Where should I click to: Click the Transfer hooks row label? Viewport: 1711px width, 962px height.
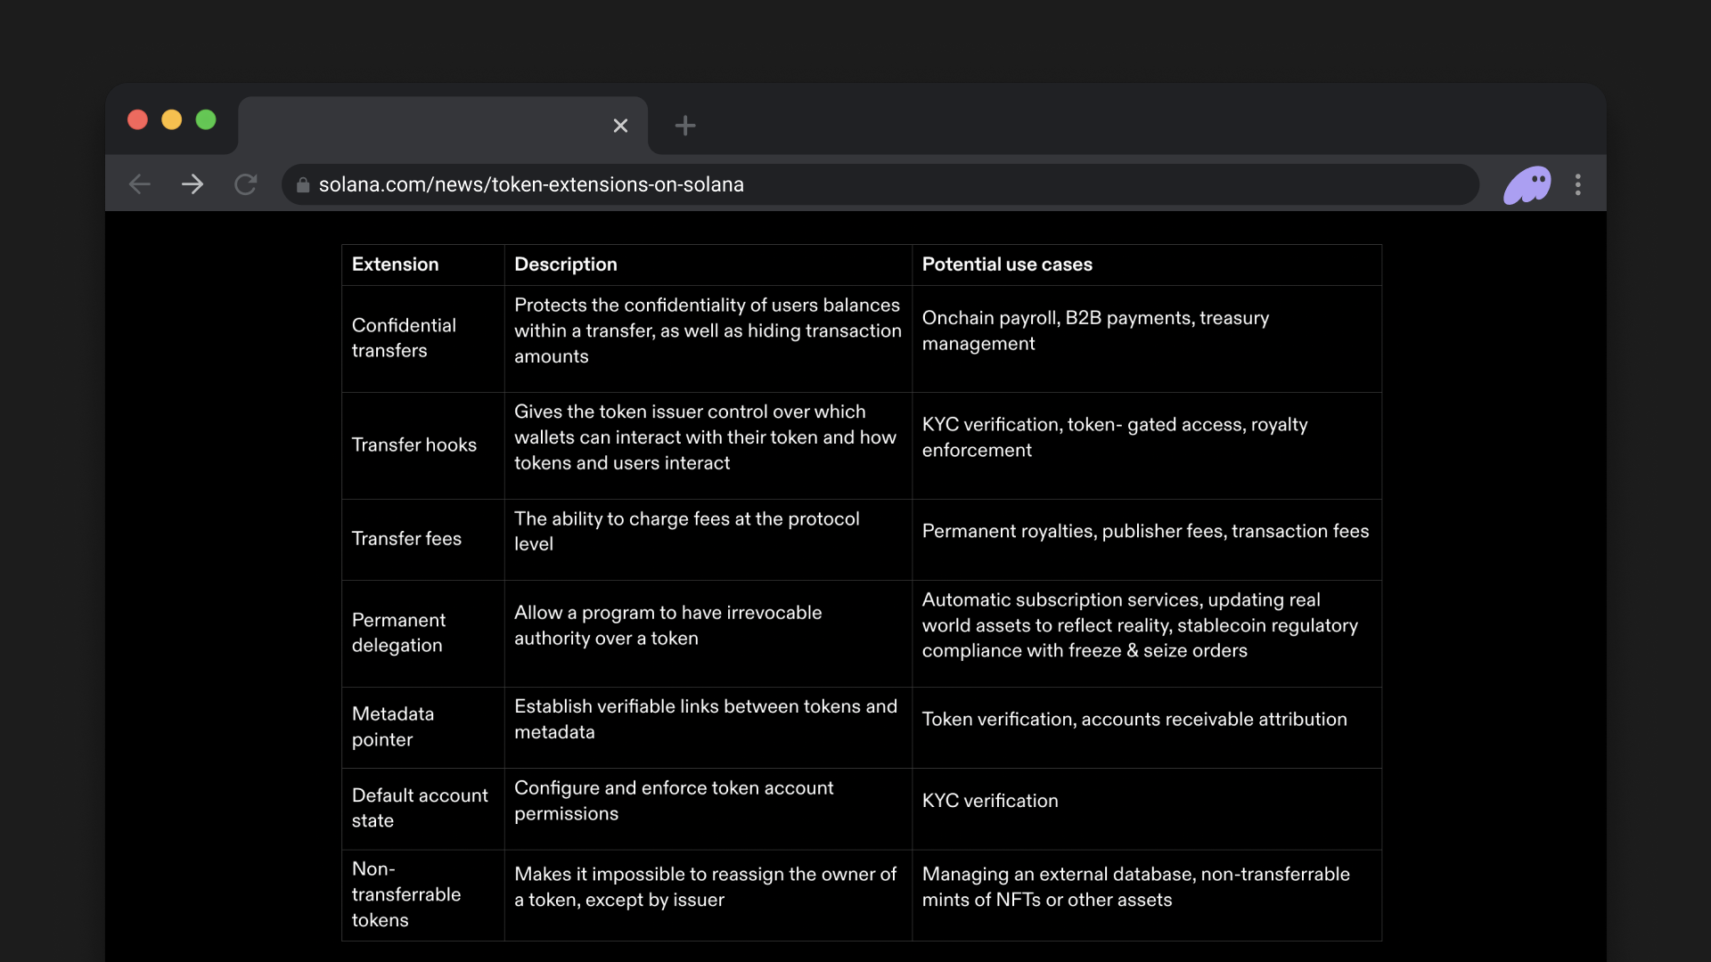point(413,444)
